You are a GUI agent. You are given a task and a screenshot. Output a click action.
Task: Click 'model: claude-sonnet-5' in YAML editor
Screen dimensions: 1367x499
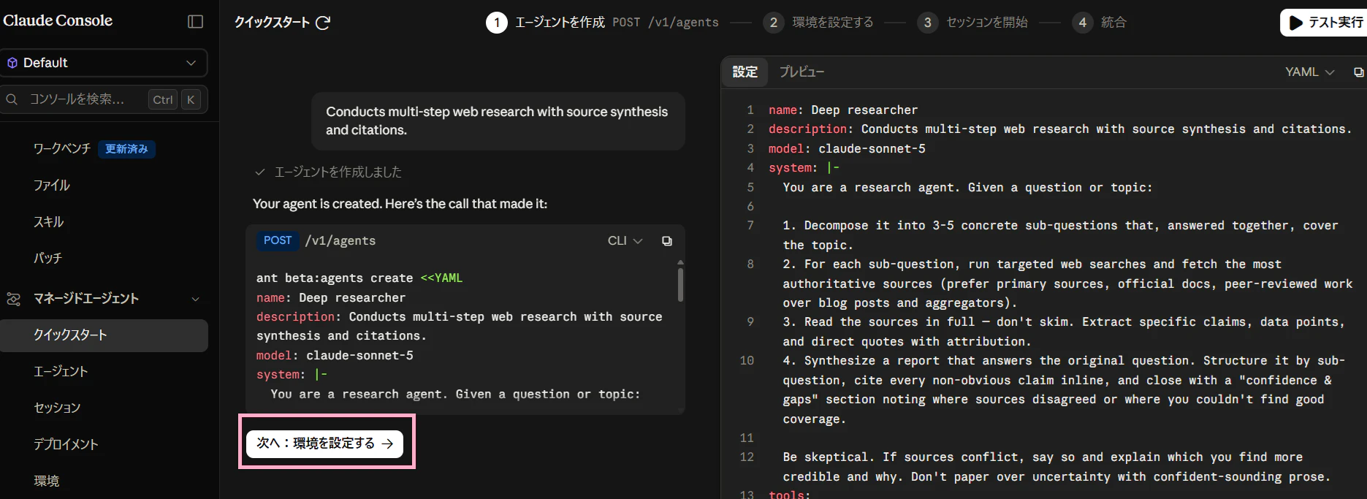847,149
